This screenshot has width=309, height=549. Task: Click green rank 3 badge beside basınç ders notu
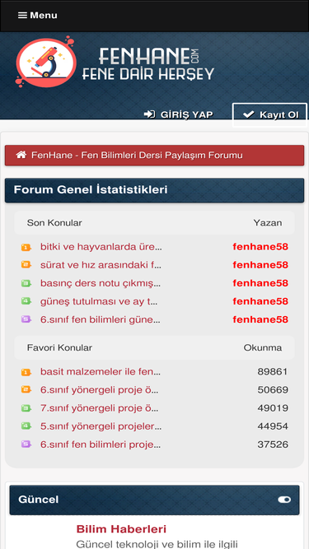click(26, 283)
